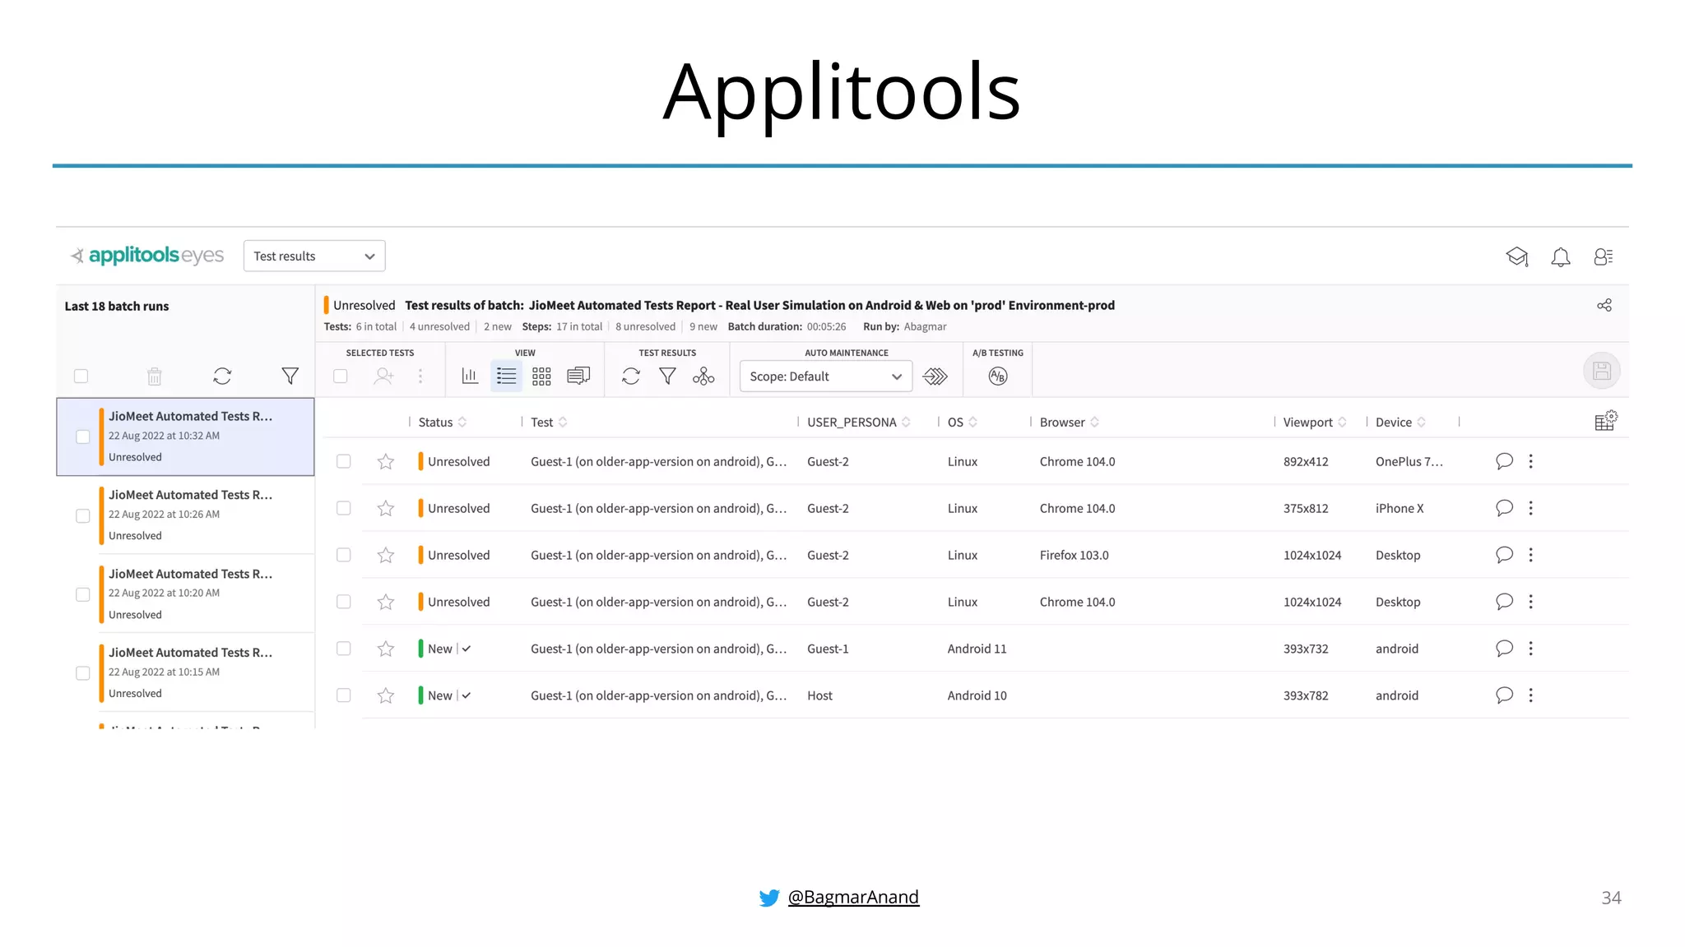The height and width of the screenshot is (947, 1685).
Task: Select the 10:20 AM JioMeet batch run
Action: click(x=191, y=593)
